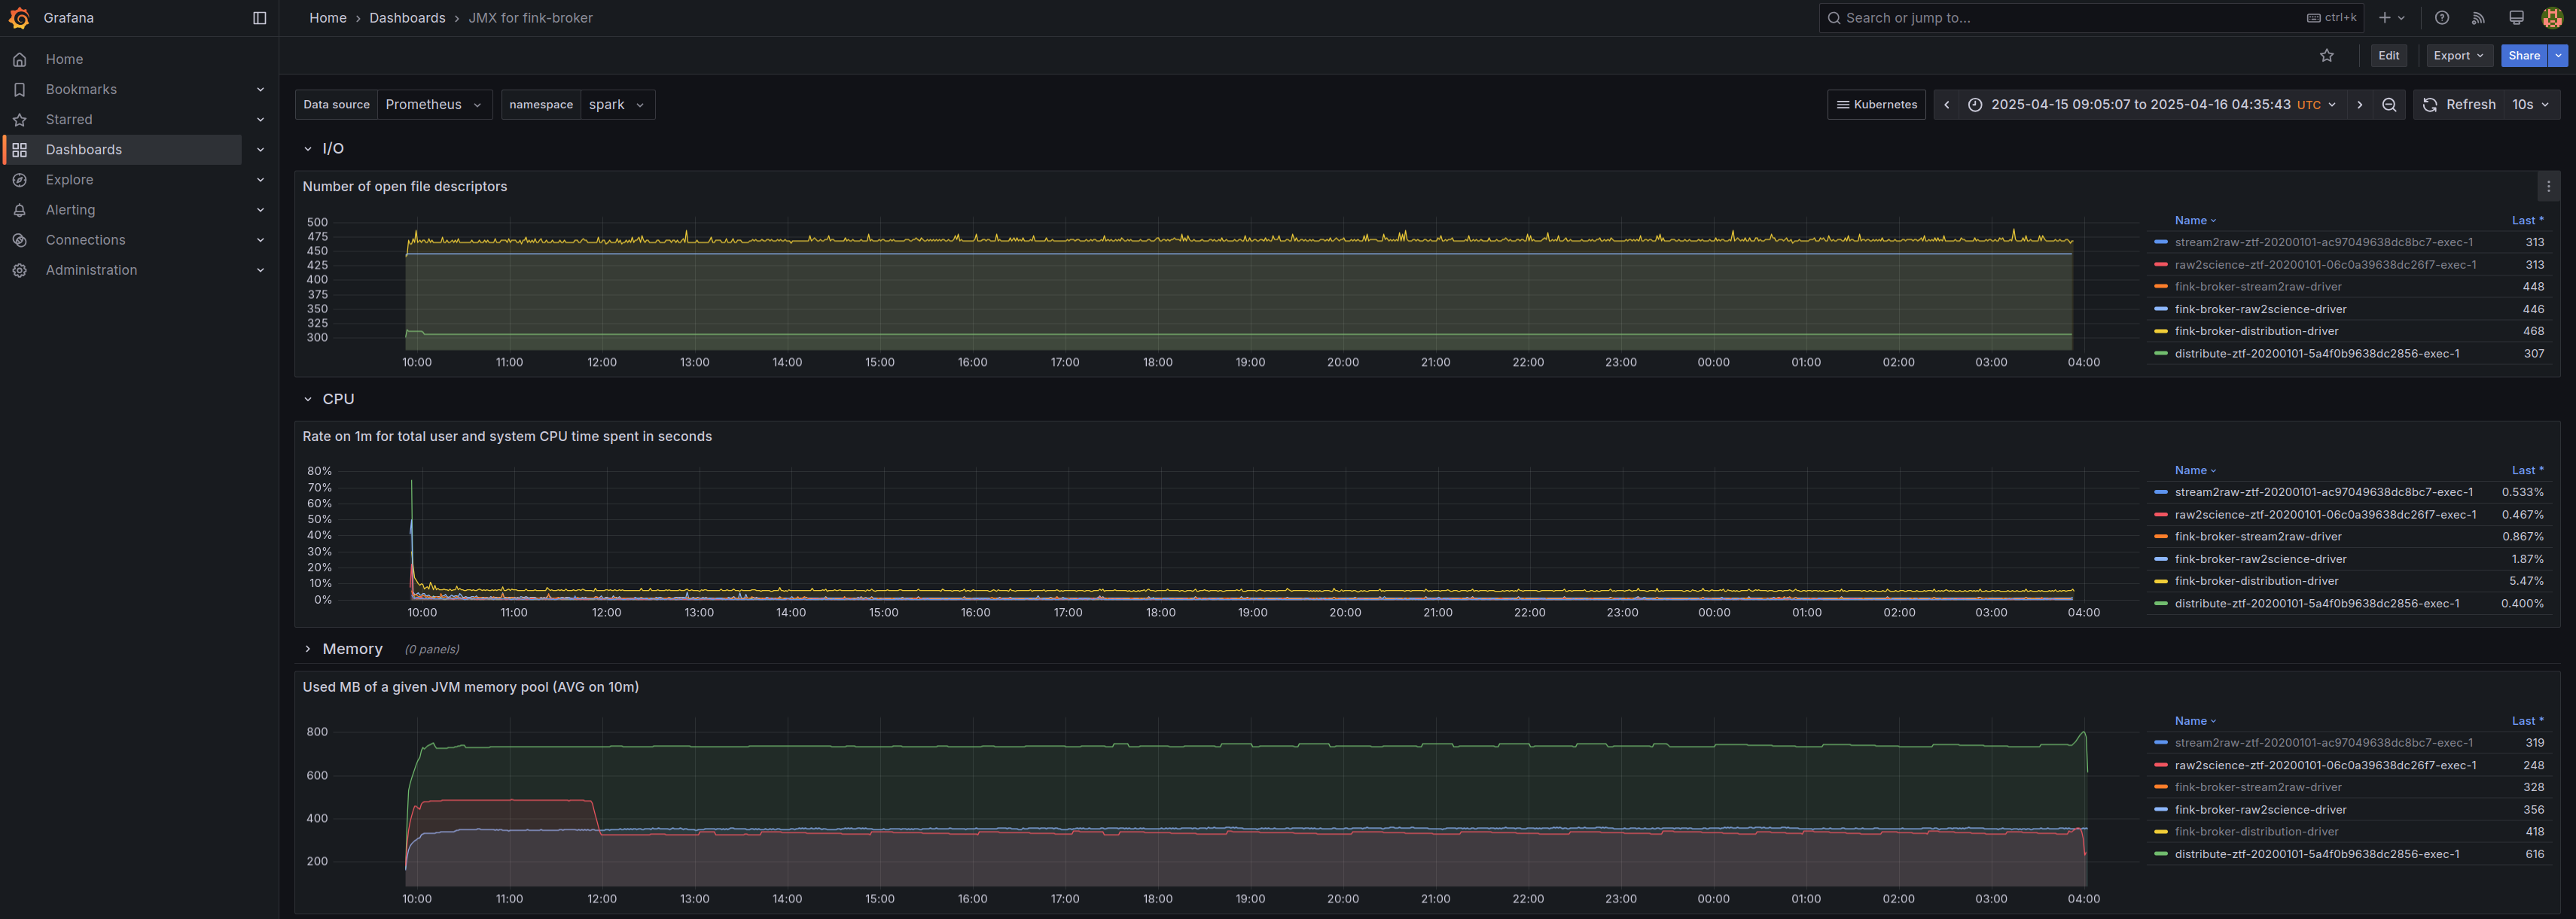
Task: Toggle fink-broker-raw2science-driver series in Memory legend
Action: (x=2260, y=810)
